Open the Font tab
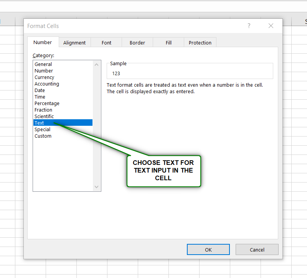 (106, 43)
